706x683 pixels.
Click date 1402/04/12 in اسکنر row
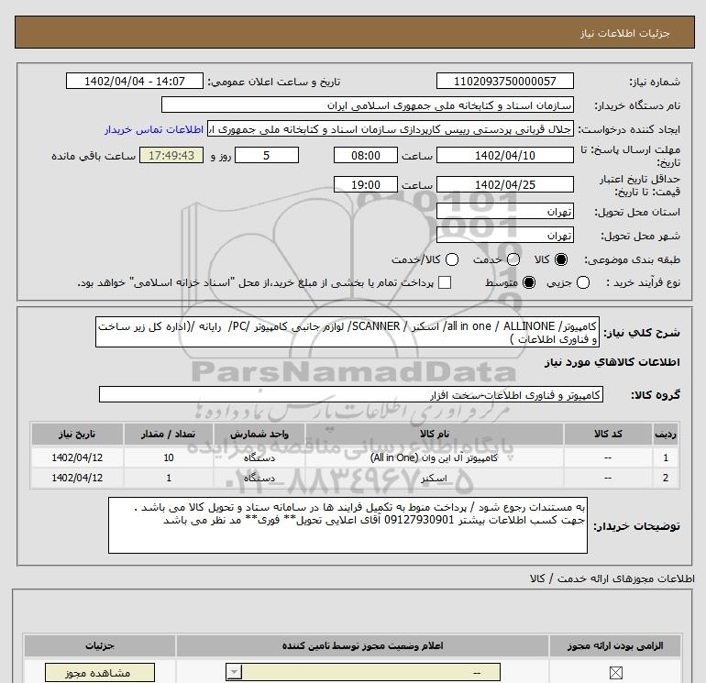77,479
